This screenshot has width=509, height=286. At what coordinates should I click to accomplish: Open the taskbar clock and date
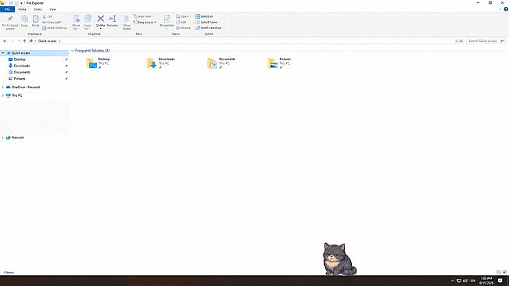[x=486, y=281]
